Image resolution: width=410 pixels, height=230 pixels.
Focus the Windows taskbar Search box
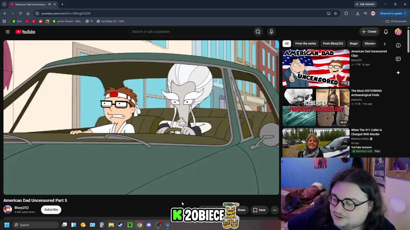(x=35, y=225)
